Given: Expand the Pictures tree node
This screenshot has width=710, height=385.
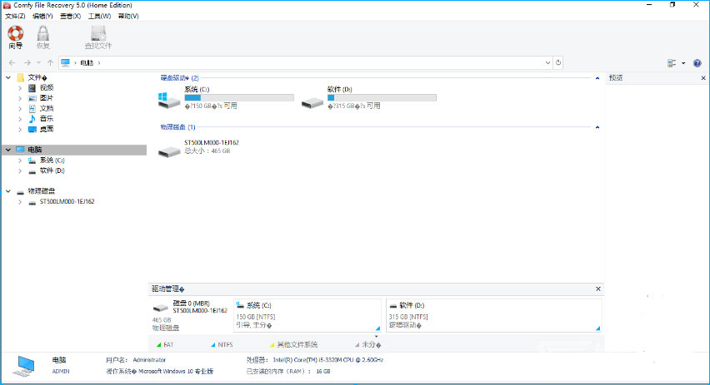Looking at the screenshot, I should pyautogui.click(x=20, y=98).
